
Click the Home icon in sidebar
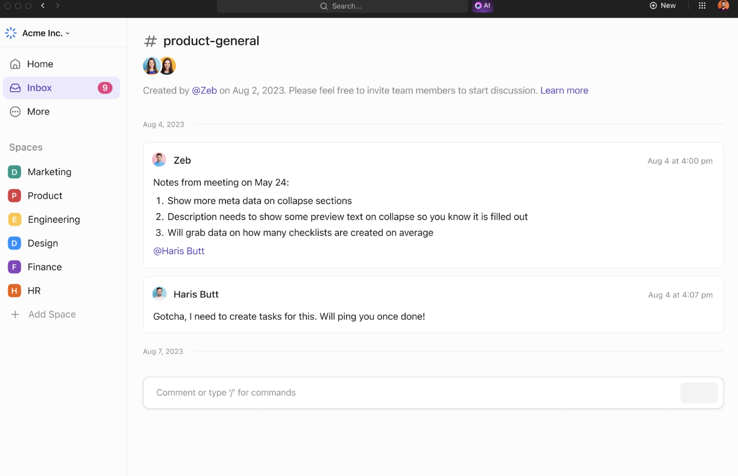click(x=15, y=64)
